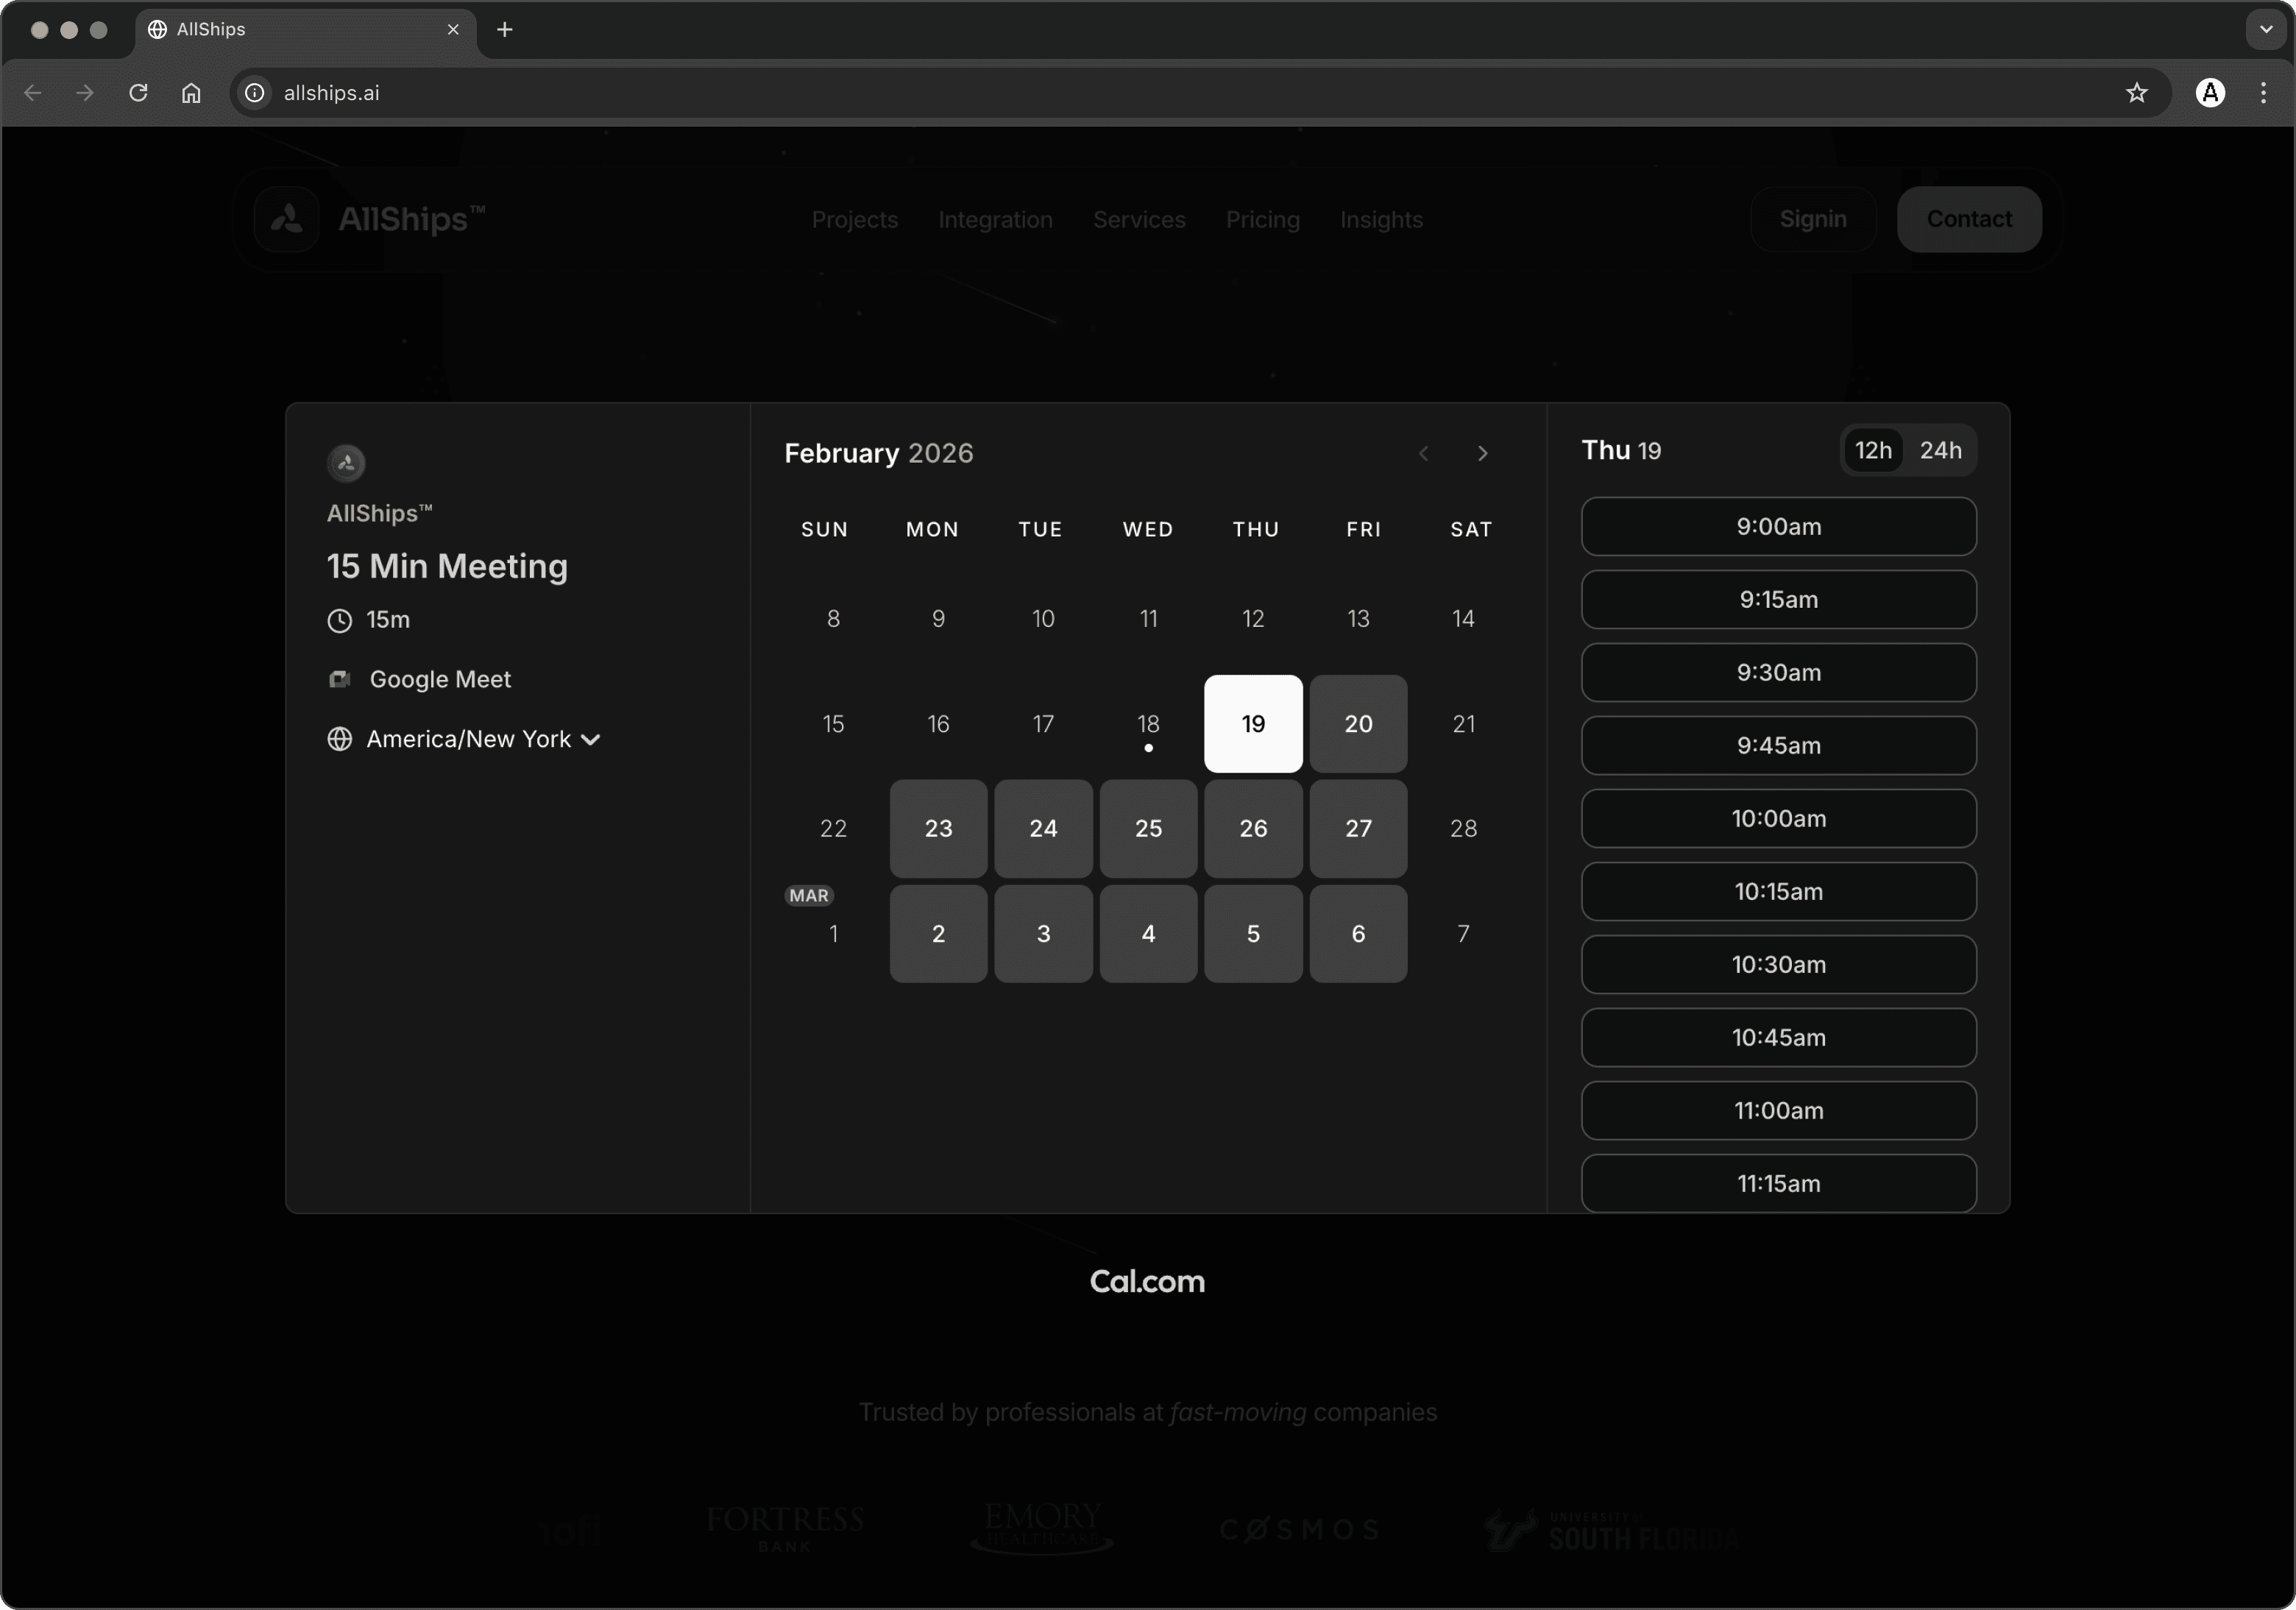Click the browser reload icon
Image resolution: width=2296 pixels, height=1610 pixels.
tap(138, 93)
